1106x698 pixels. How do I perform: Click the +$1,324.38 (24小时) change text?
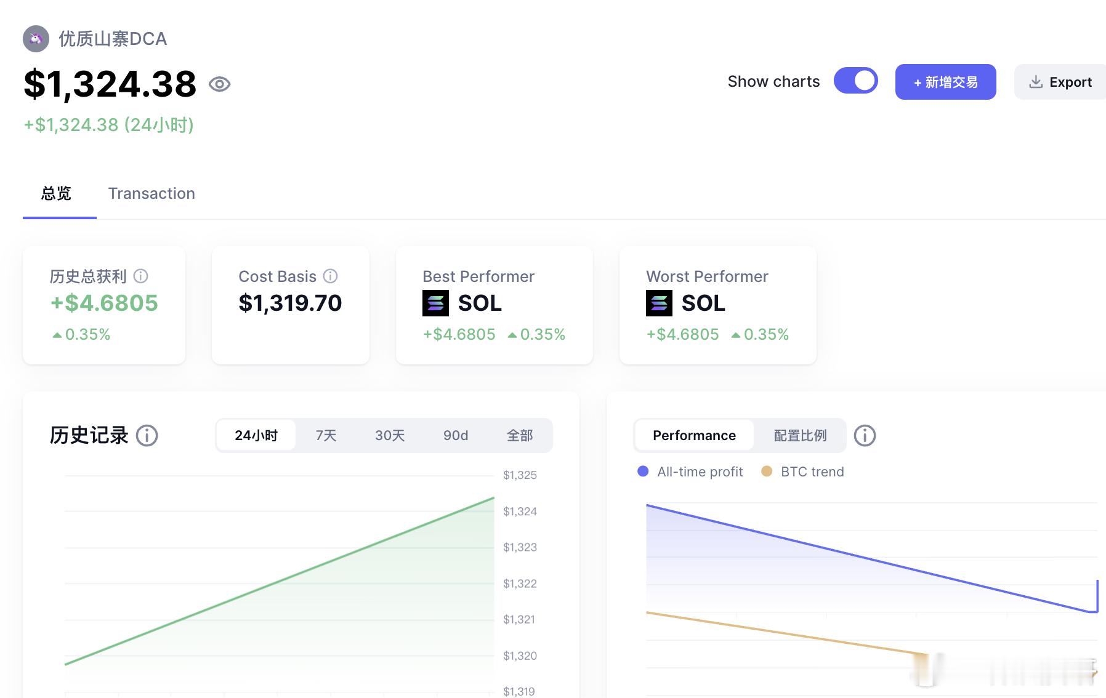pyautogui.click(x=109, y=125)
